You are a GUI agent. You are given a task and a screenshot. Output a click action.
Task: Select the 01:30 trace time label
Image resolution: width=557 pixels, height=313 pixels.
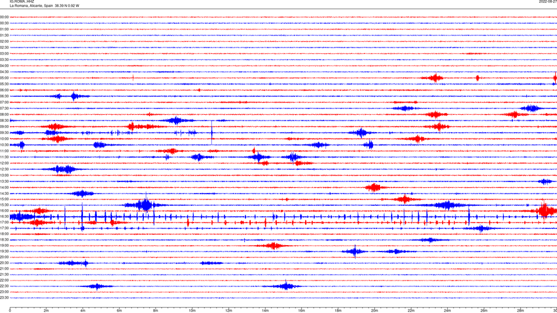(x=4, y=35)
